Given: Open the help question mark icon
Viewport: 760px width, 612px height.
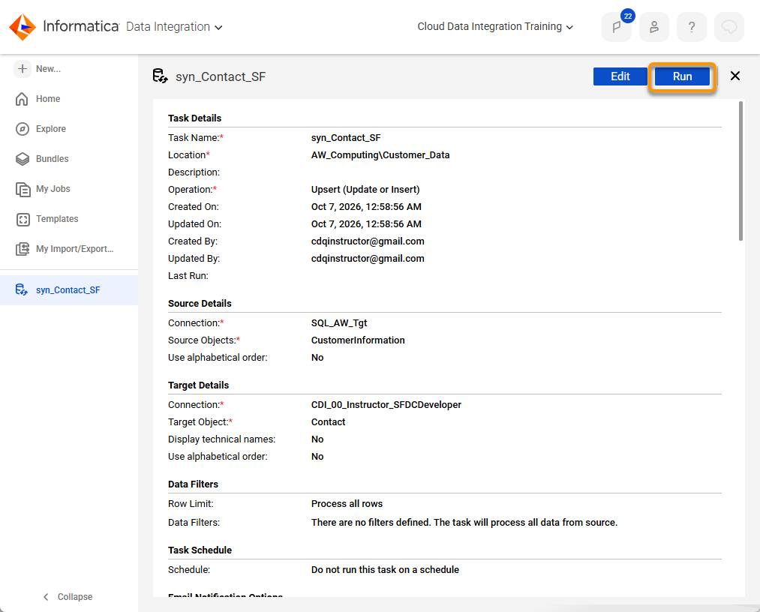Looking at the screenshot, I should 692,27.
